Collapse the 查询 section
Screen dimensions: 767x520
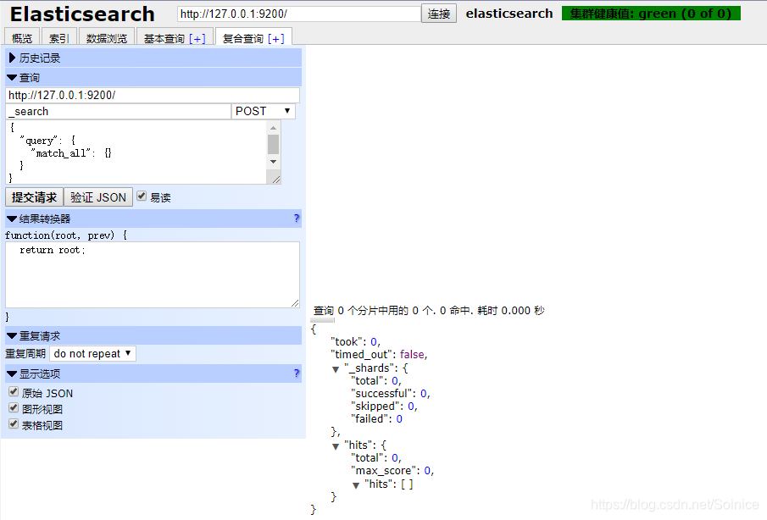point(153,78)
